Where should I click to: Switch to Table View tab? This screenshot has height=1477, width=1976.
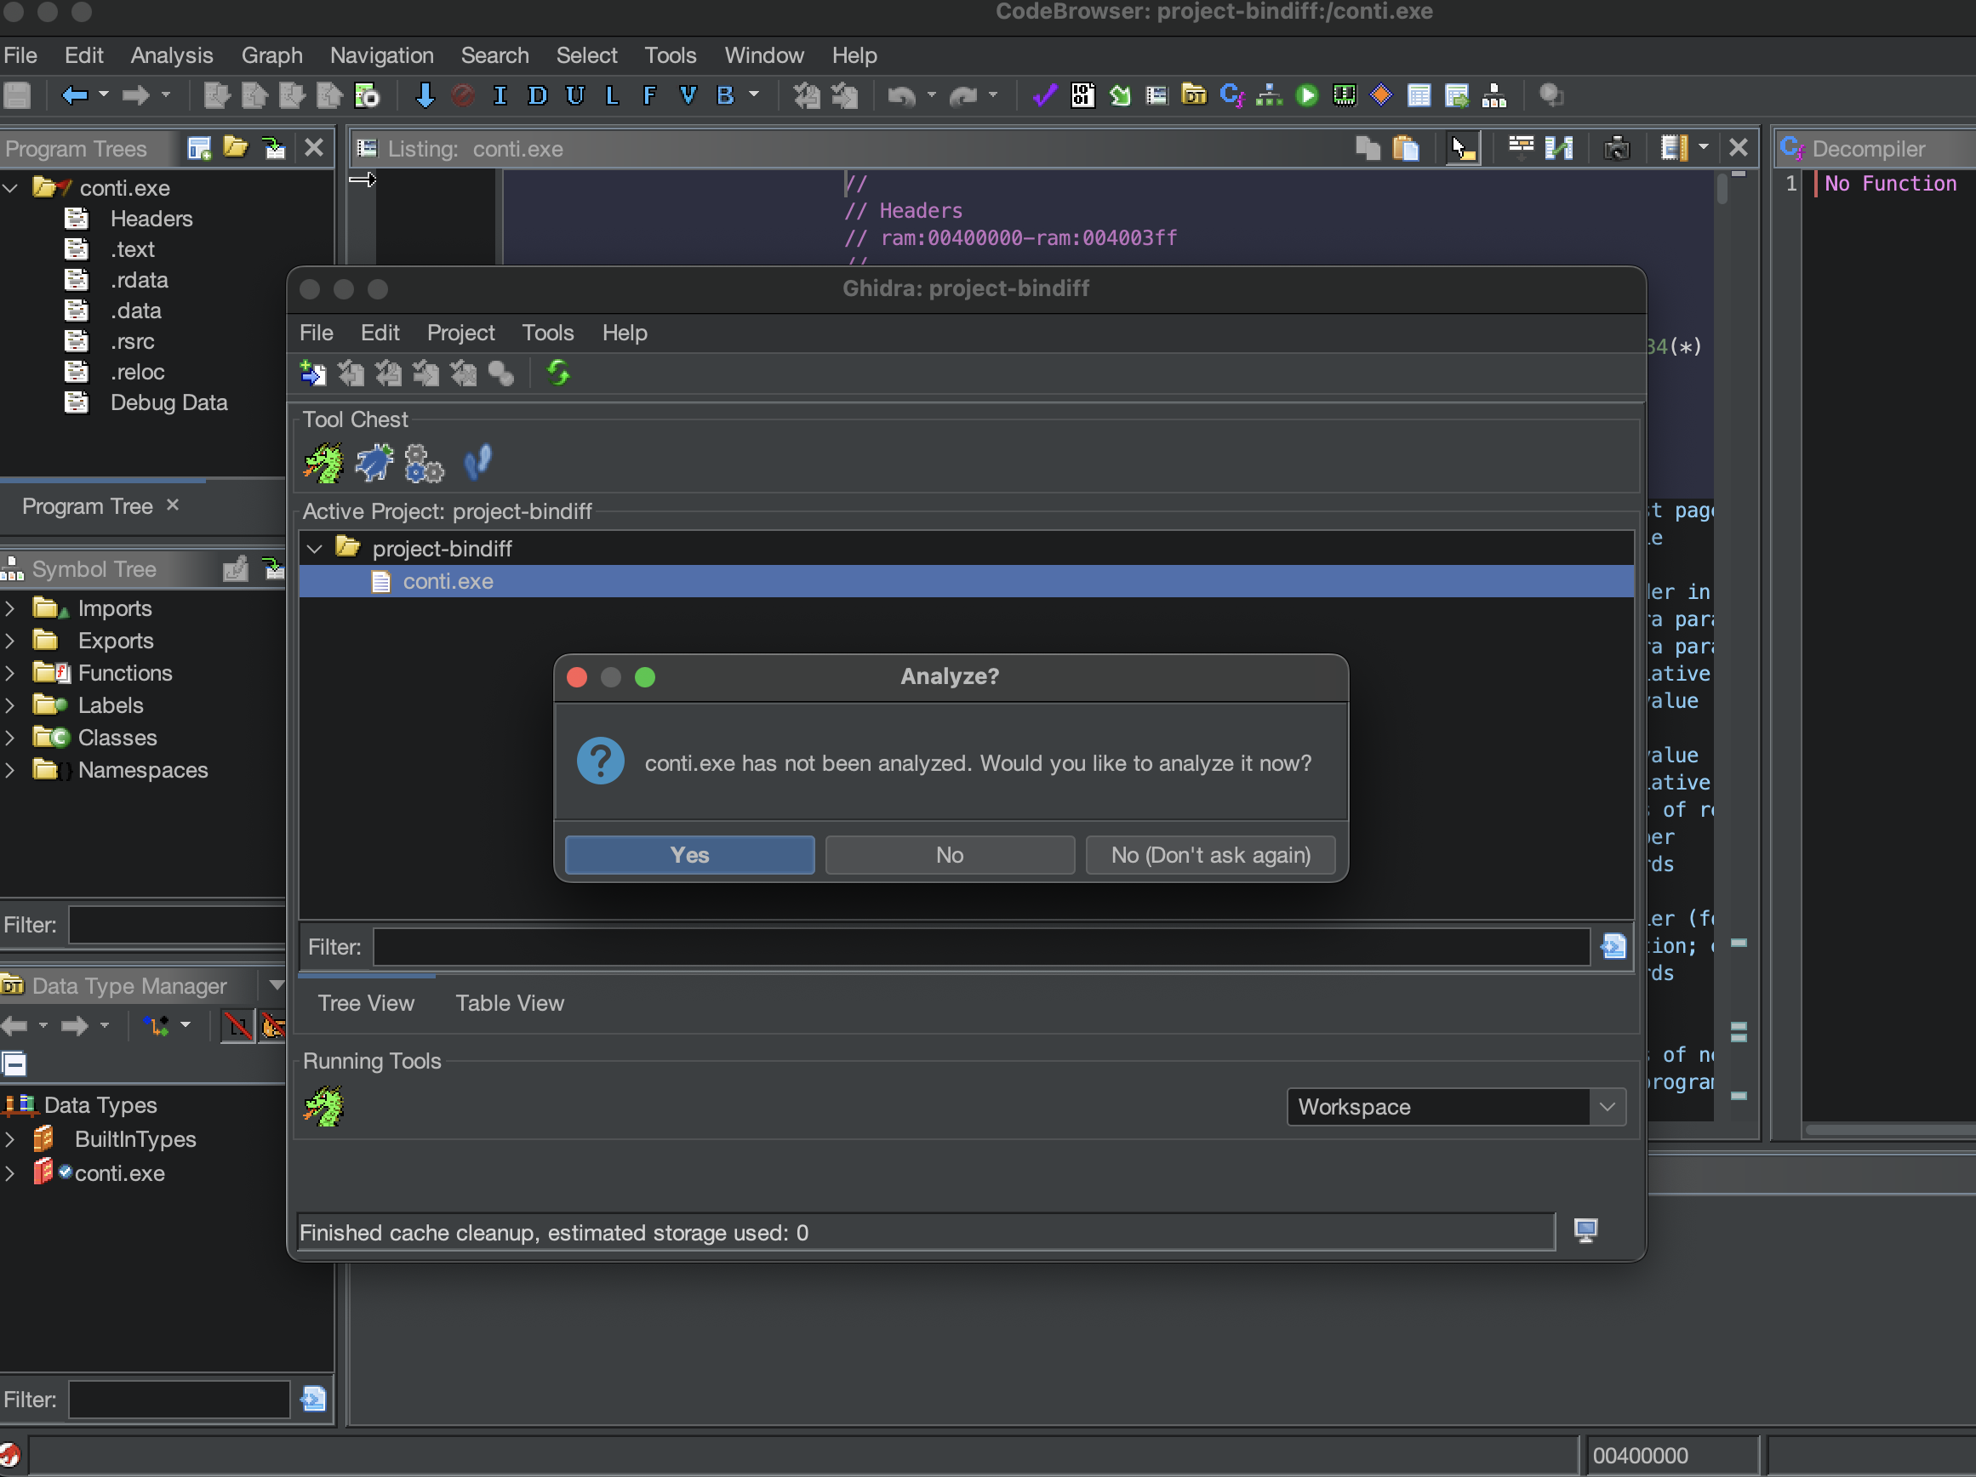click(509, 1003)
